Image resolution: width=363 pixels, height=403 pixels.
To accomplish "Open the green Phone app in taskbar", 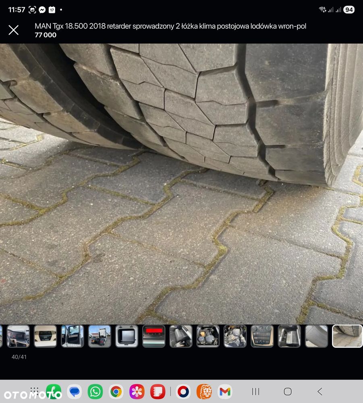I will [x=54, y=392].
